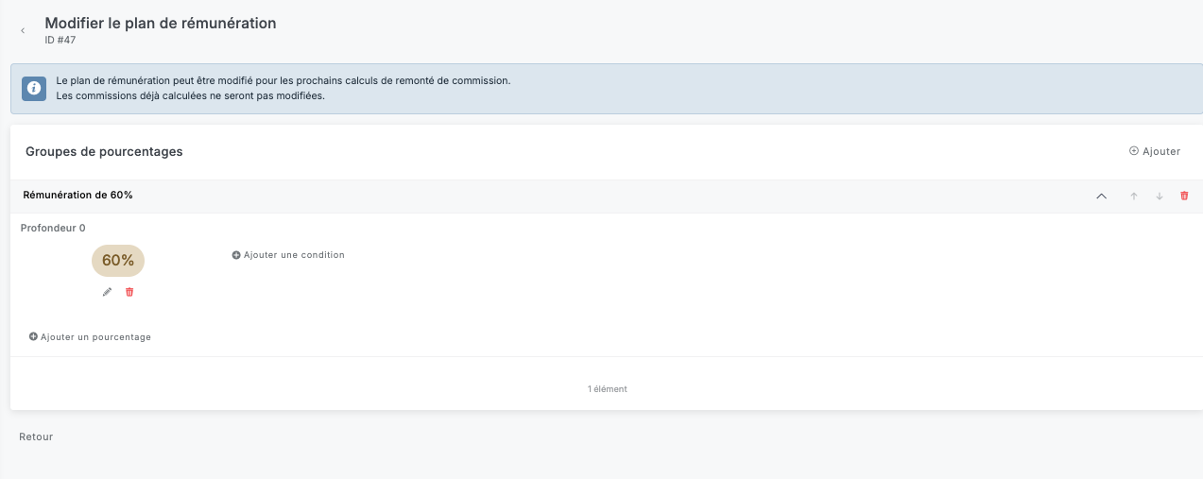Click the Ajouter un pourcentage link
1203x479 pixels.
coord(95,337)
